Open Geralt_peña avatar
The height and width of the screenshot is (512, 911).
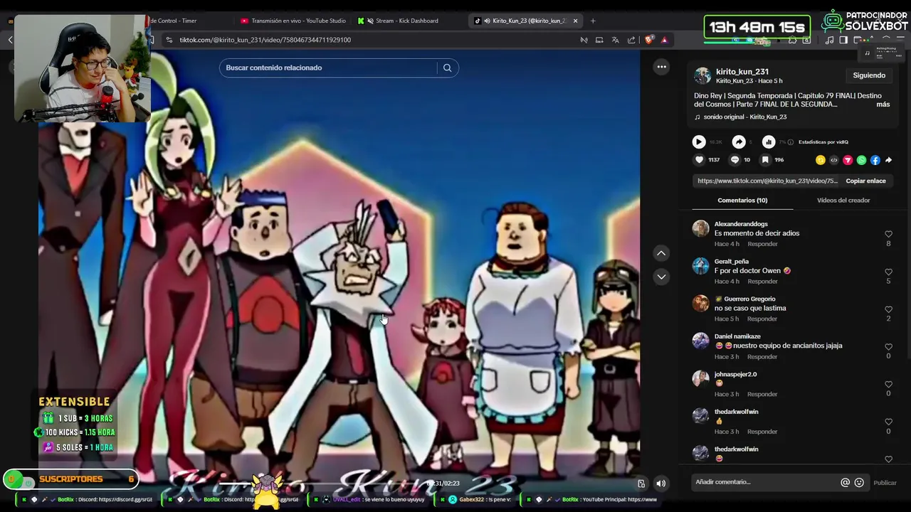[x=701, y=266]
